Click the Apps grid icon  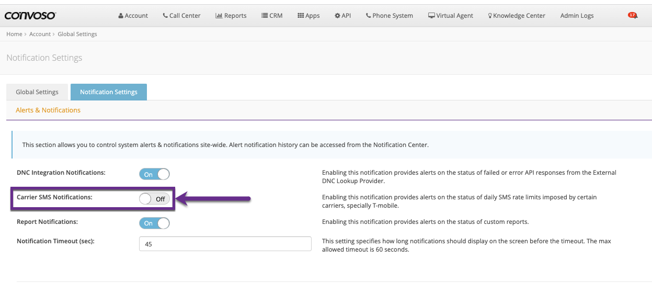point(301,16)
